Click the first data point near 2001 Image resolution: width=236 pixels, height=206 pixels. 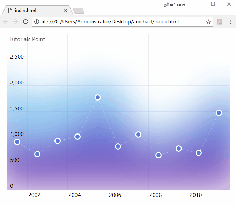click(x=17, y=142)
